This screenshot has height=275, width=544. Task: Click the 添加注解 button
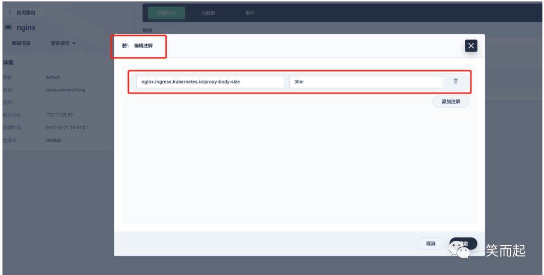tap(451, 102)
